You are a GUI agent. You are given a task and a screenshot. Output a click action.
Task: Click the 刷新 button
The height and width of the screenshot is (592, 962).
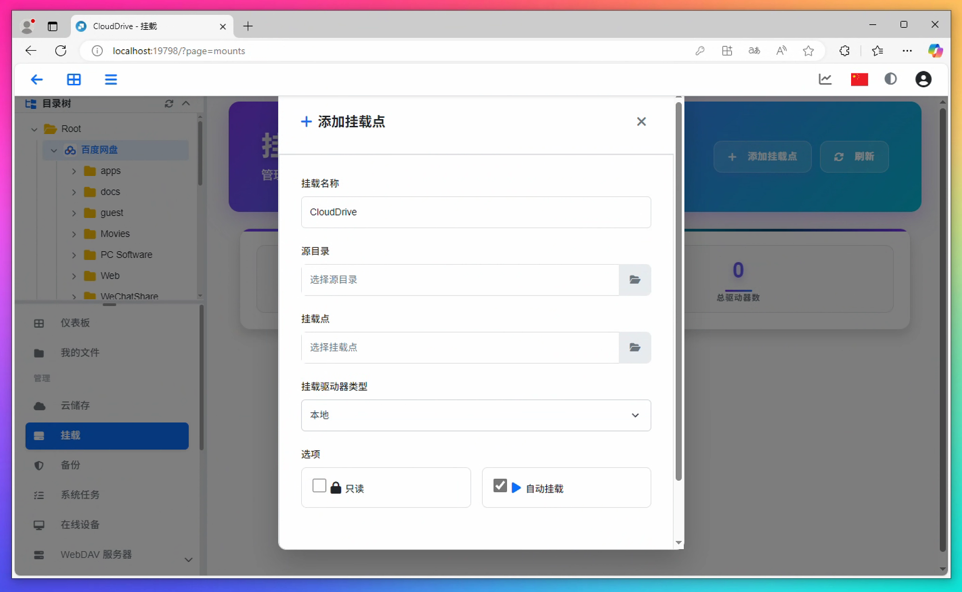pyautogui.click(x=854, y=157)
